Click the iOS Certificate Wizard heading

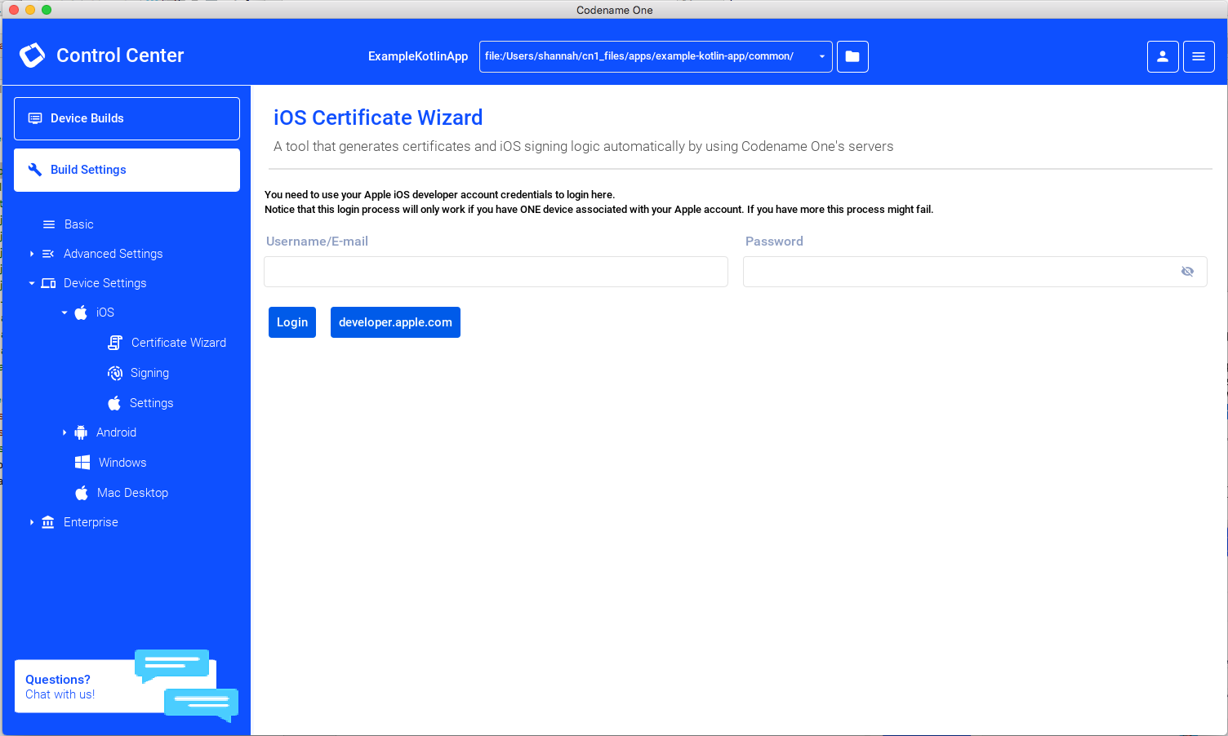click(378, 117)
